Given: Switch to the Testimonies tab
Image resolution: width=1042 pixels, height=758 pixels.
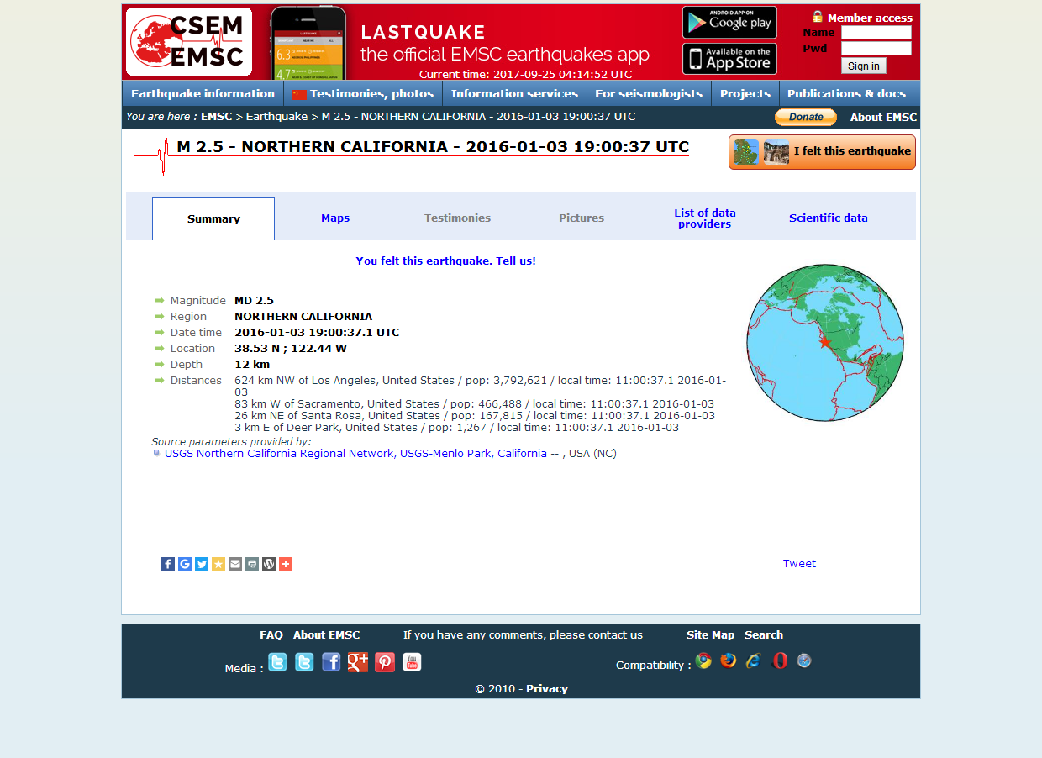Looking at the screenshot, I should coord(457,218).
